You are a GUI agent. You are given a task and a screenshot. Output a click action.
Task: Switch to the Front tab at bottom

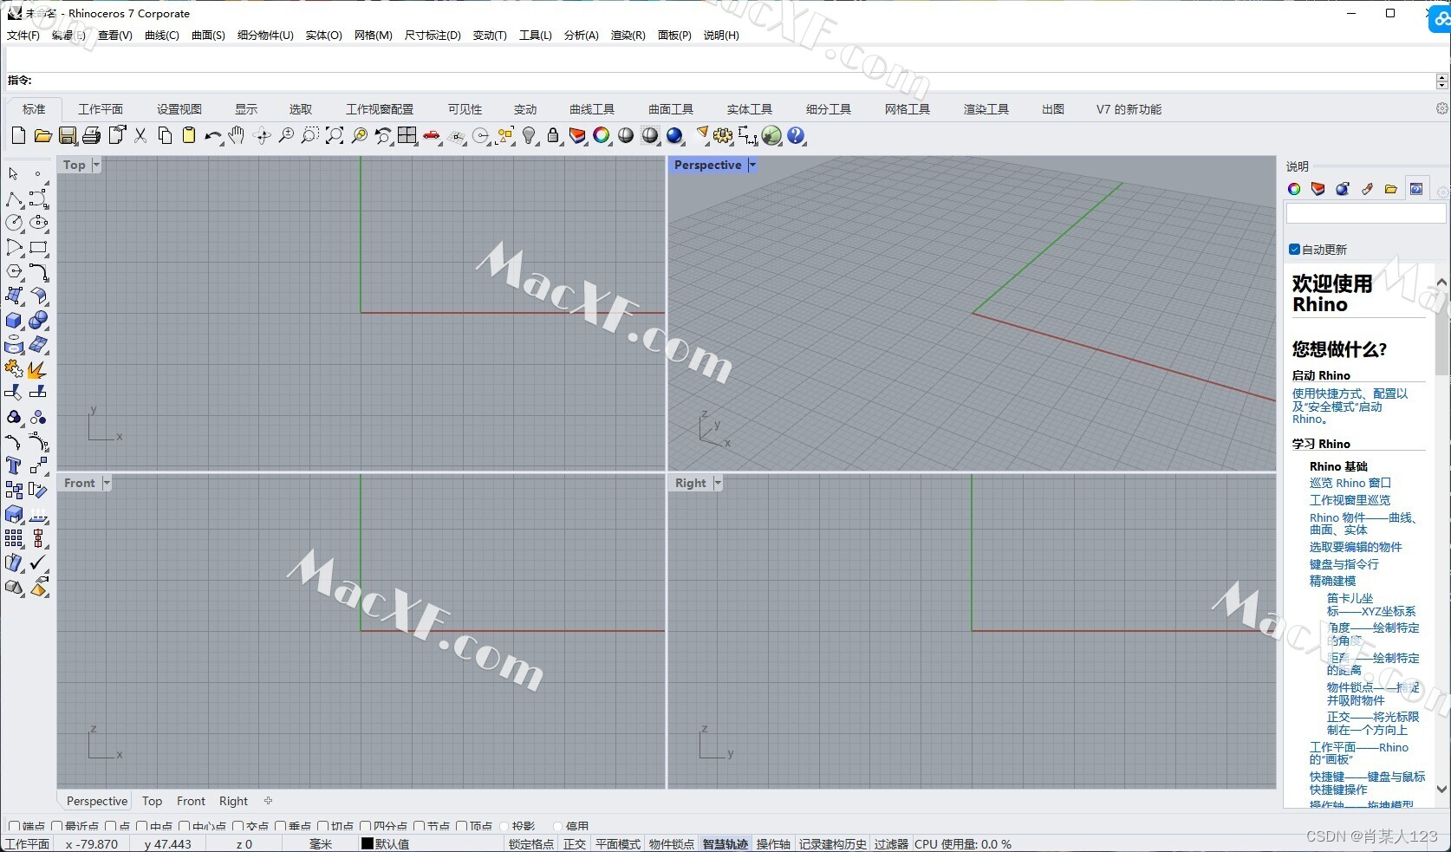[x=191, y=801]
